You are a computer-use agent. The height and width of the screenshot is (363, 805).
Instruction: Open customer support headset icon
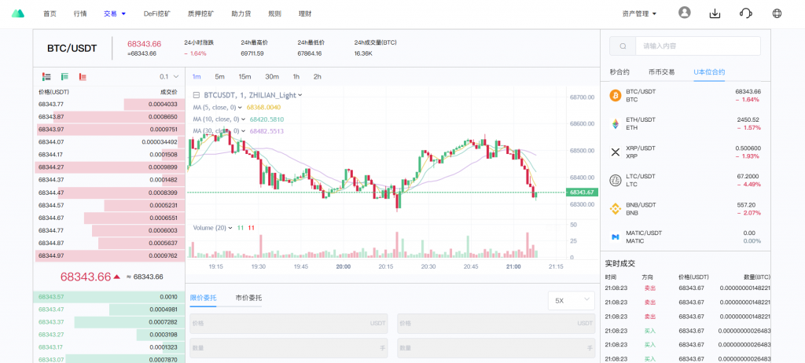[x=745, y=13]
